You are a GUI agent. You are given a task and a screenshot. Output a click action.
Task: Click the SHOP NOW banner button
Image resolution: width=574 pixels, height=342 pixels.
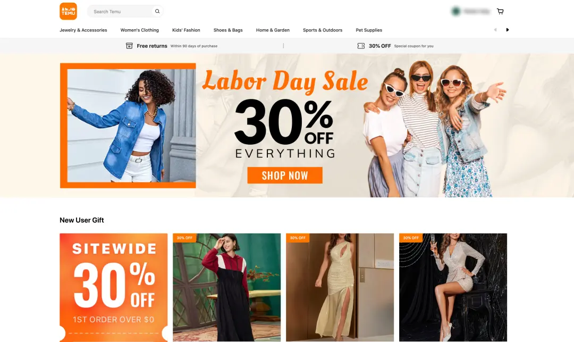285,176
